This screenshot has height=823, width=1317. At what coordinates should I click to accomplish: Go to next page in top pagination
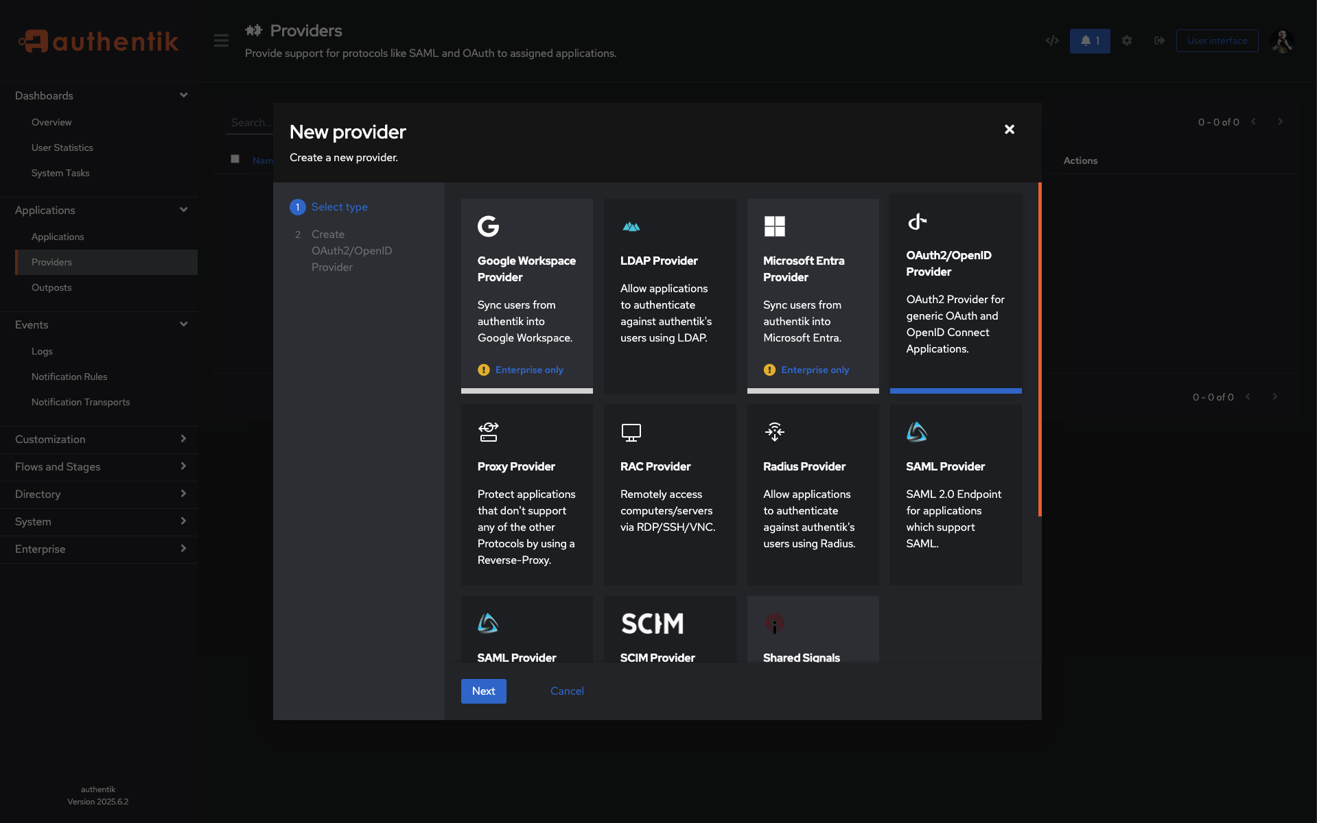tap(1281, 122)
